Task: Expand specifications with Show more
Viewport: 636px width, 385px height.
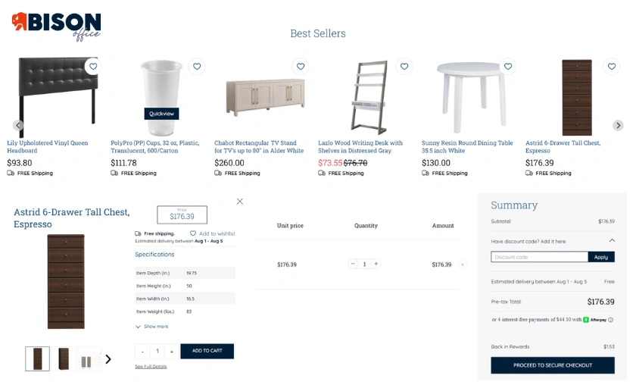Action: click(152, 327)
